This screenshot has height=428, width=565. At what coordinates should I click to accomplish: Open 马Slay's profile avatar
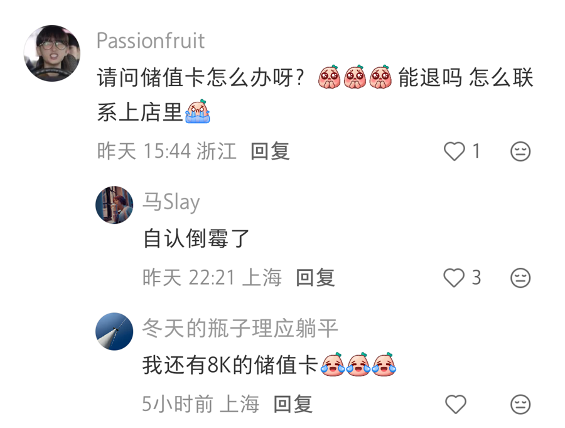[114, 205]
